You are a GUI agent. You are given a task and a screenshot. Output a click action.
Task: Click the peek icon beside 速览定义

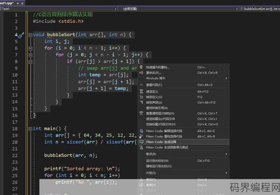click(x=141, y=92)
